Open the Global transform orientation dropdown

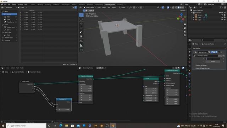[x=123, y=7]
